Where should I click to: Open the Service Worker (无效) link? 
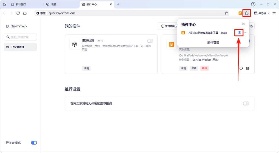(205, 60)
